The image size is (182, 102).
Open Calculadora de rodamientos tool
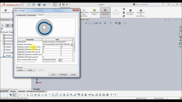pos(140,13)
